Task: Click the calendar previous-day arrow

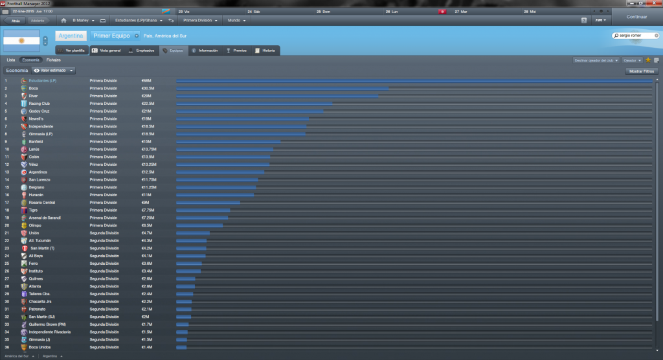Action: tap(594, 12)
